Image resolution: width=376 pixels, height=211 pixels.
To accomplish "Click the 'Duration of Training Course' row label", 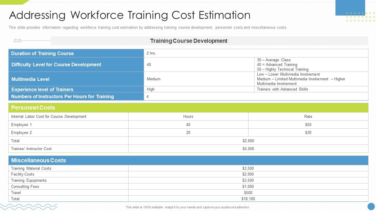I will [x=42, y=53].
